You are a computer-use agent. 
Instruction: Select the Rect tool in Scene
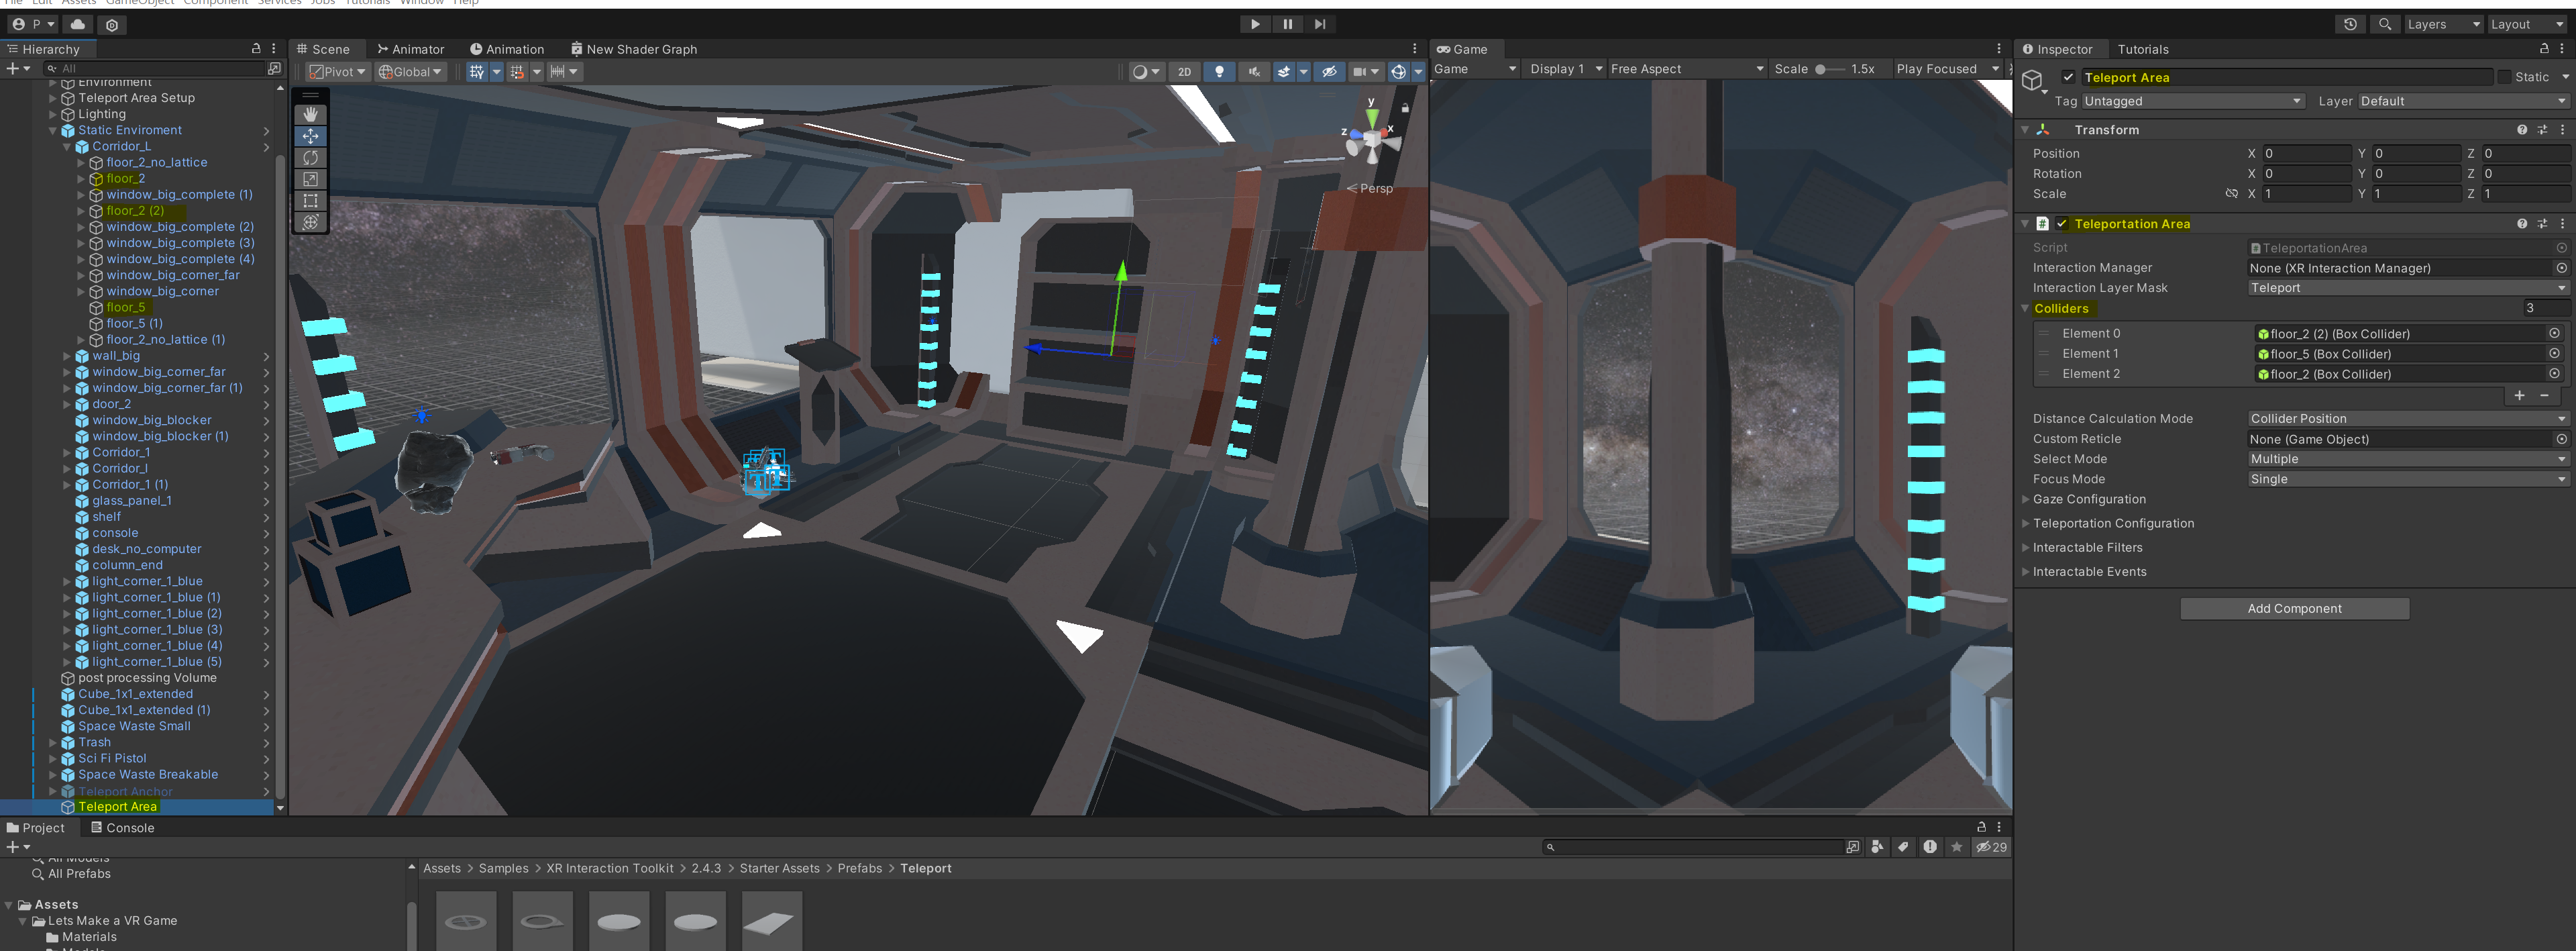310,201
